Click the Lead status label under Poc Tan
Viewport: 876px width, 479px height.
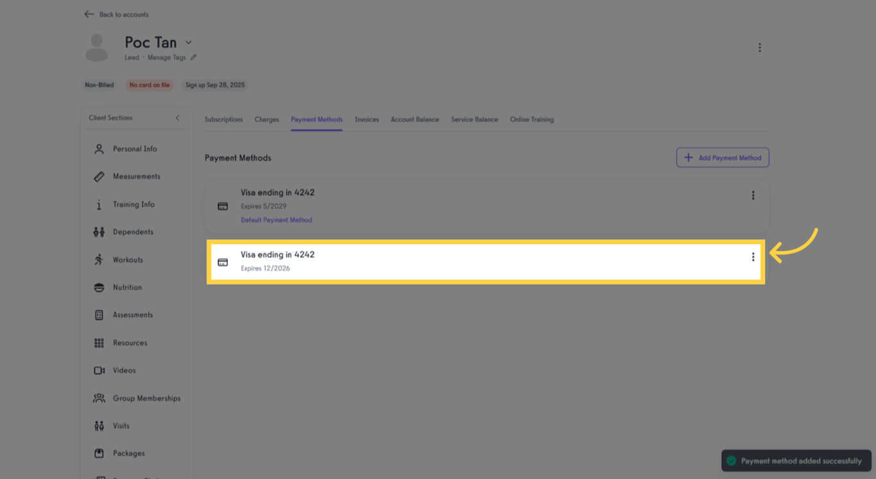(131, 58)
